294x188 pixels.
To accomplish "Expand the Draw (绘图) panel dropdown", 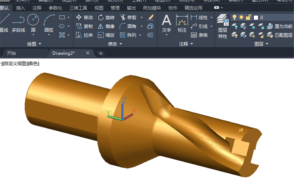I will (34, 44).
